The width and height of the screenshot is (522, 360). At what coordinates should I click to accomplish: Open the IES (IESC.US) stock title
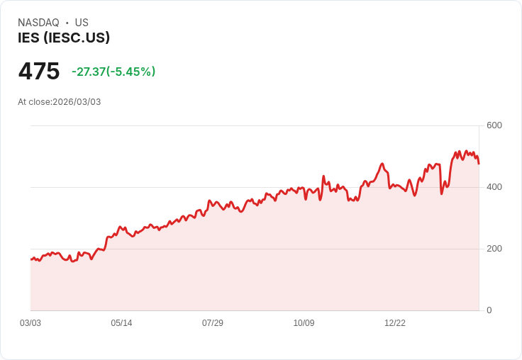tap(64, 38)
